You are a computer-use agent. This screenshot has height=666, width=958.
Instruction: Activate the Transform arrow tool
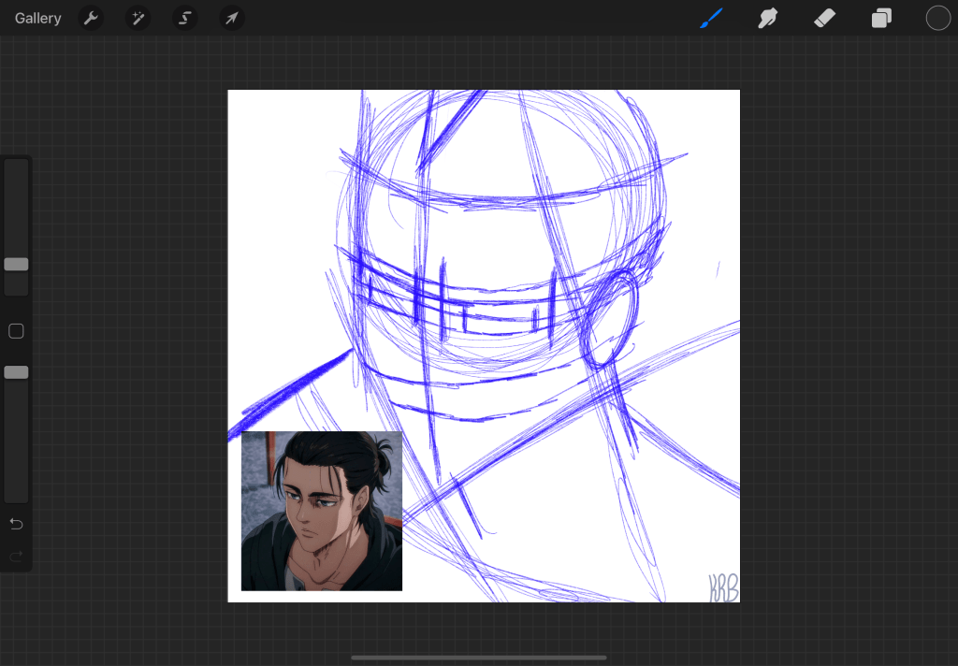231,18
